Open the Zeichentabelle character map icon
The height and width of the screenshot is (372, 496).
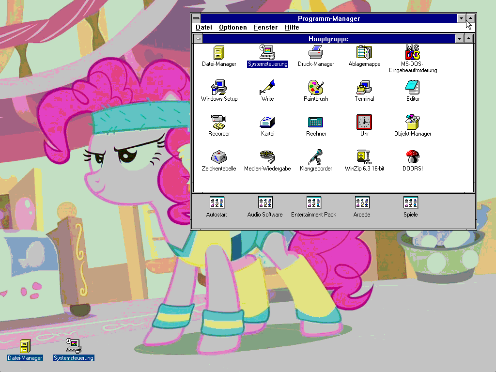[x=218, y=157]
